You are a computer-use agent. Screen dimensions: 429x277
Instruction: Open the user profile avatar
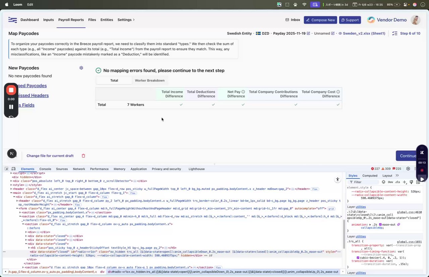pyautogui.click(x=416, y=20)
